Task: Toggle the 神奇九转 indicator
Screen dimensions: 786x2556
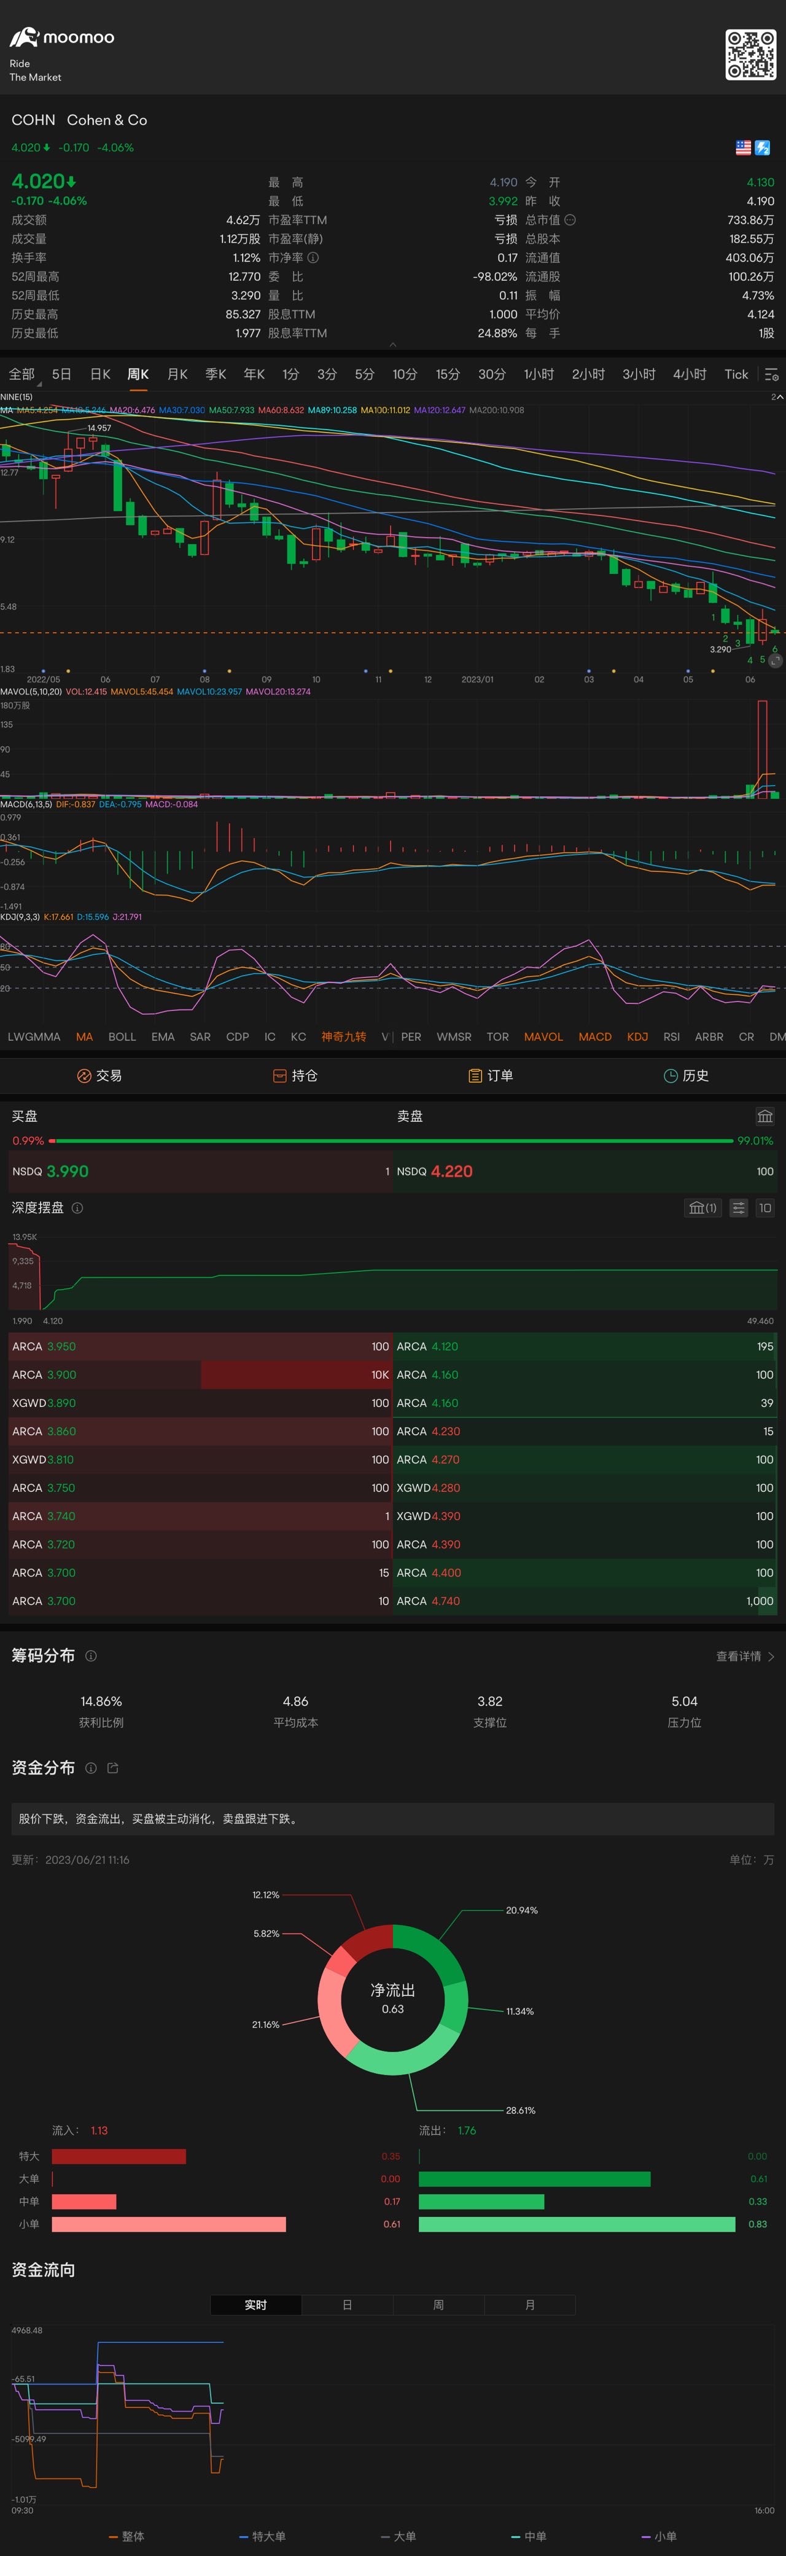Action: [343, 1036]
